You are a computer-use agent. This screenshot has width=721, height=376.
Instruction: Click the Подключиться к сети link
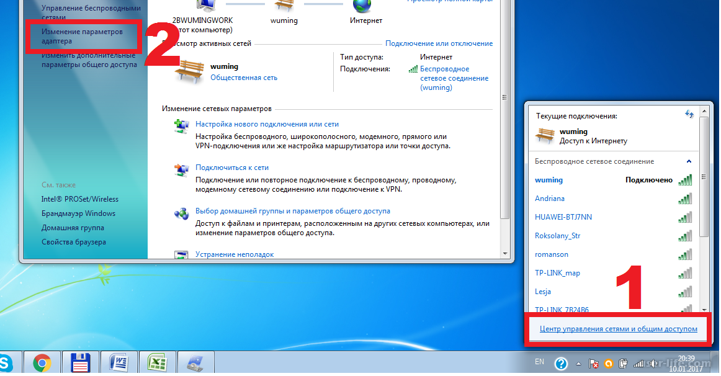click(x=232, y=168)
